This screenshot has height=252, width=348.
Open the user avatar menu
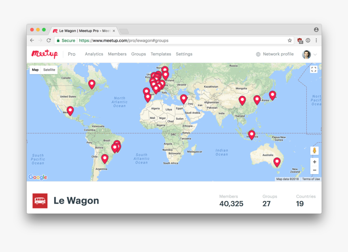pyautogui.click(x=306, y=54)
